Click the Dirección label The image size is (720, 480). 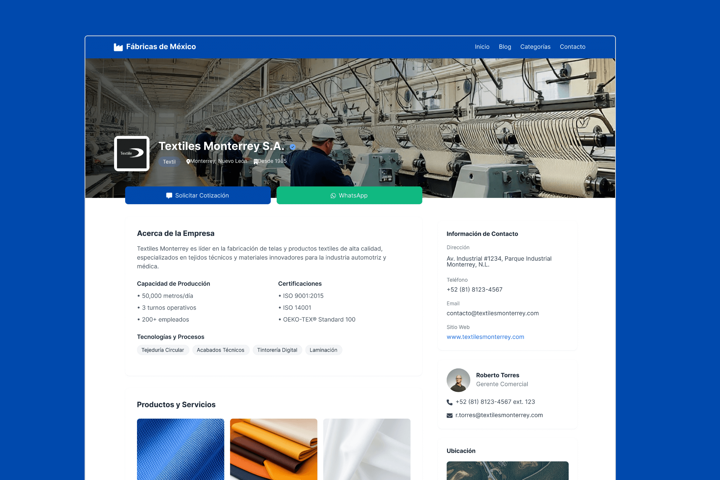coord(458,247)
